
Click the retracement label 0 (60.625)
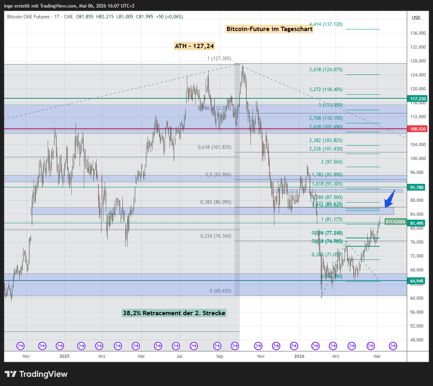point(220,290)
